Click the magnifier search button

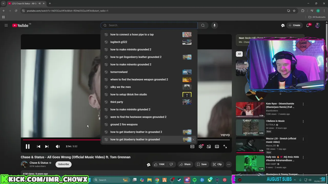[203, 25]
